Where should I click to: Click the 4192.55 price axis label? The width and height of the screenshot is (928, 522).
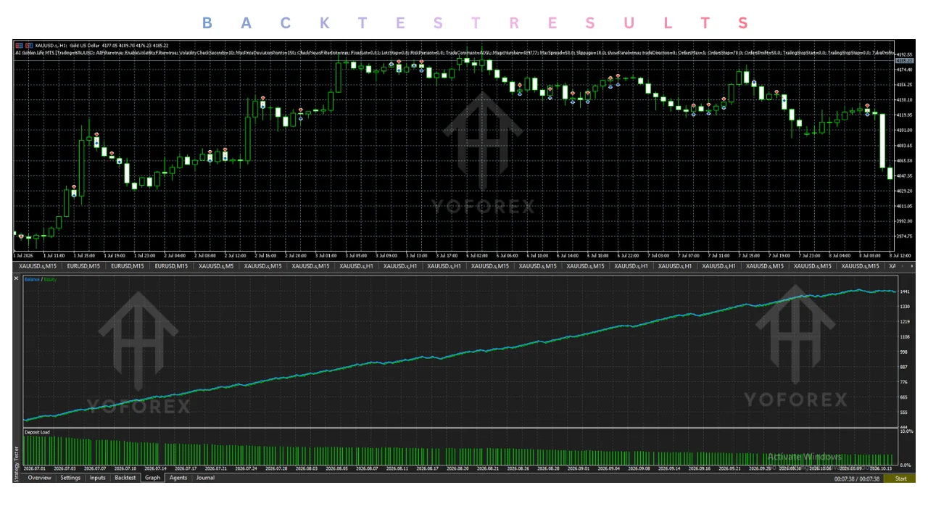[x=903, y=54]
